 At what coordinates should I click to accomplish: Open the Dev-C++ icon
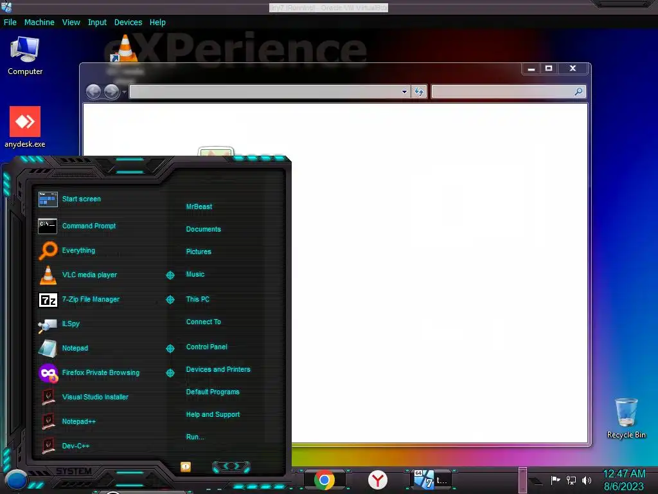[x=48, y=446]
